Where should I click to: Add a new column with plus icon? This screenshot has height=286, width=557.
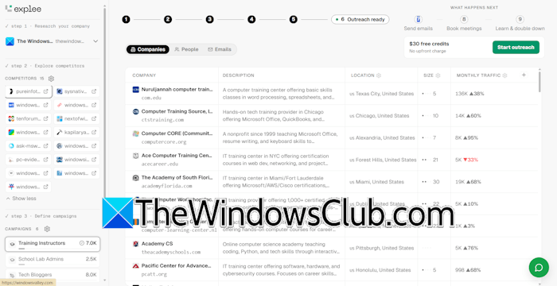(x=524, y=75)
